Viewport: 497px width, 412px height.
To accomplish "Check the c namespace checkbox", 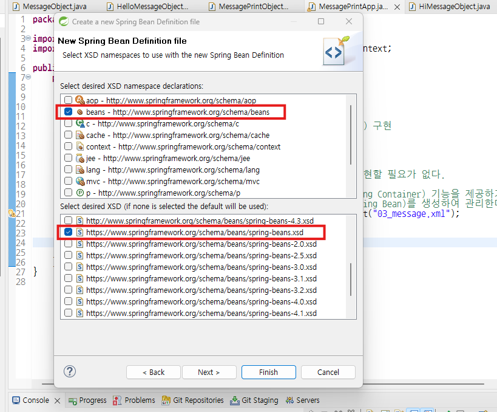I will click(x=68, y=123).
